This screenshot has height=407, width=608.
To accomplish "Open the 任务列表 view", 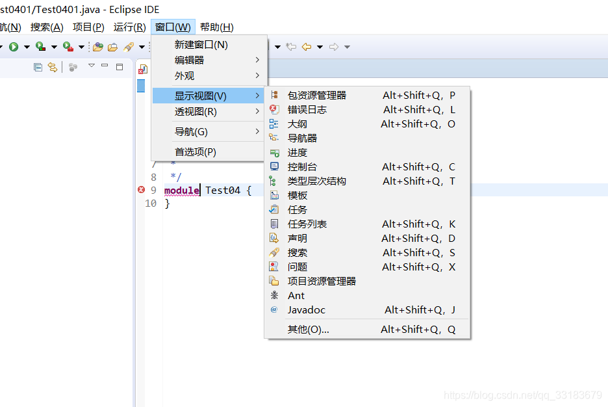I will coord(367,224).
